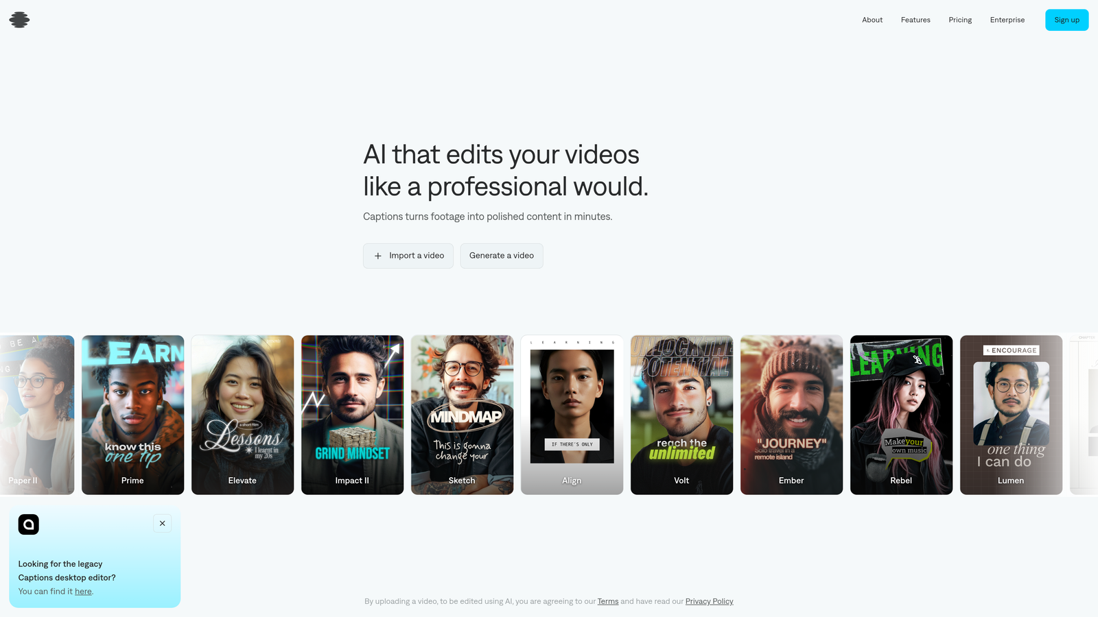
Task: Click the 'here' link for legacy editor
Action: 82,591
